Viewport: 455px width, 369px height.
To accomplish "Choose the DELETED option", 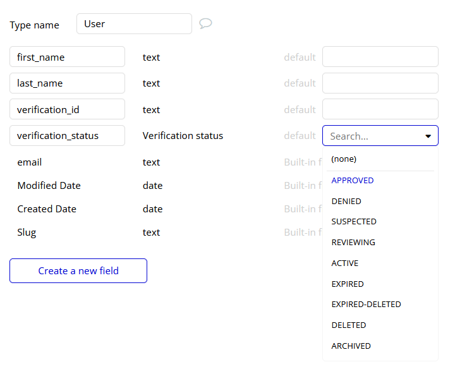I will (349, 325).
